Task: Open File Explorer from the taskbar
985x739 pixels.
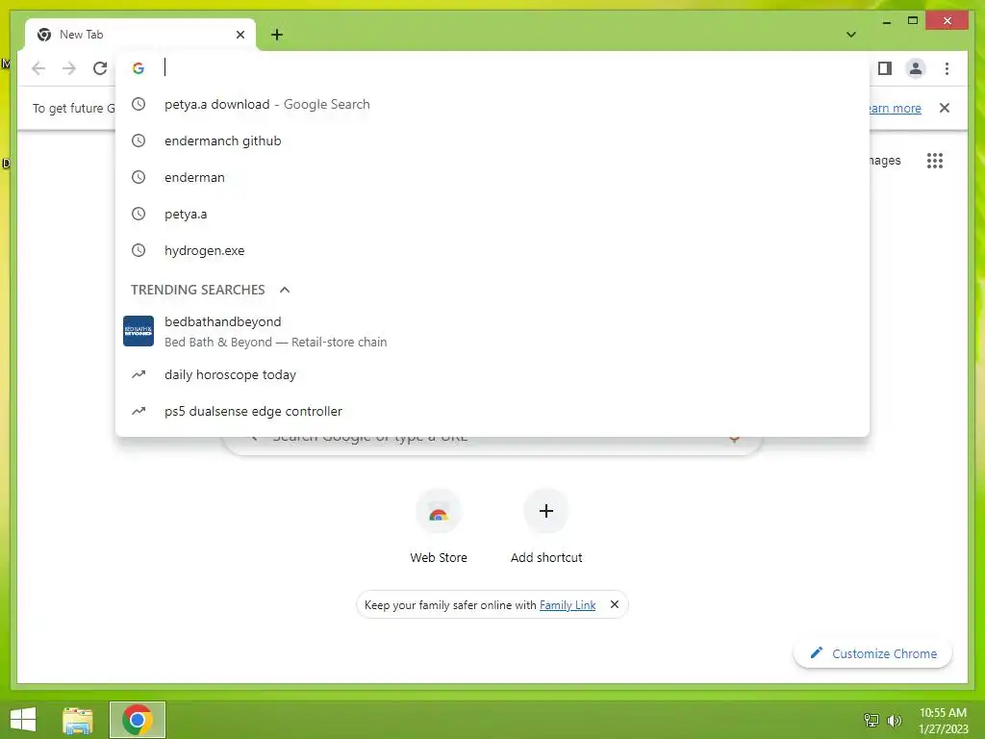Action: (78, 720)
